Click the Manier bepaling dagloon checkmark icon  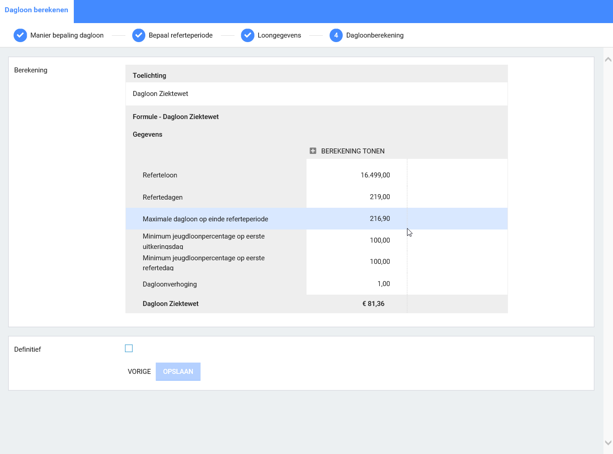coord(20,35)
